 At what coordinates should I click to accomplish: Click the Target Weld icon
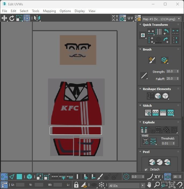pyautogui.click(x=146, y=141)
